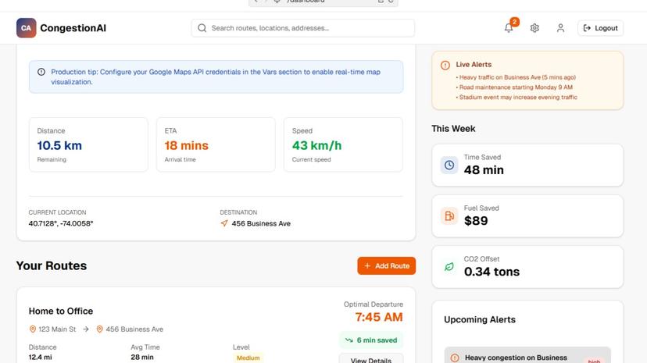Viewport: 647px width, 363px height.
Task: Open View Details for Home to Office
Action: tap(370, 360)
